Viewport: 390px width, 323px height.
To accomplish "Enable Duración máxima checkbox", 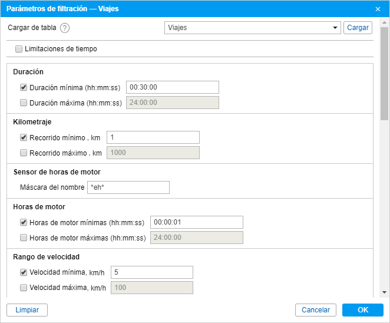I will (24, 103).
